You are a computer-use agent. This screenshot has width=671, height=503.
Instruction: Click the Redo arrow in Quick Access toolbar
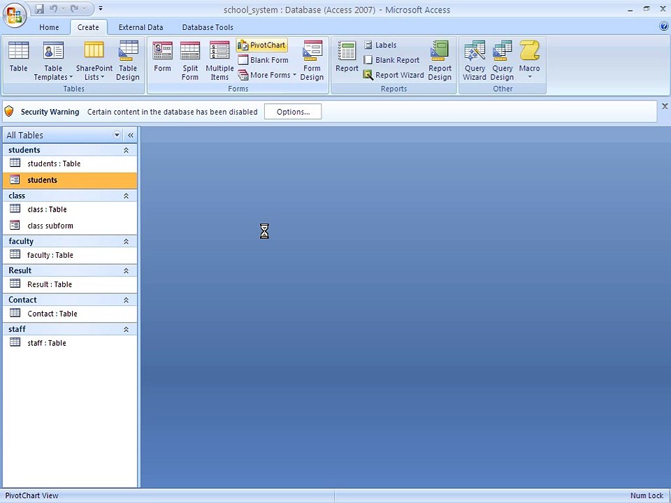coord(75,8)
